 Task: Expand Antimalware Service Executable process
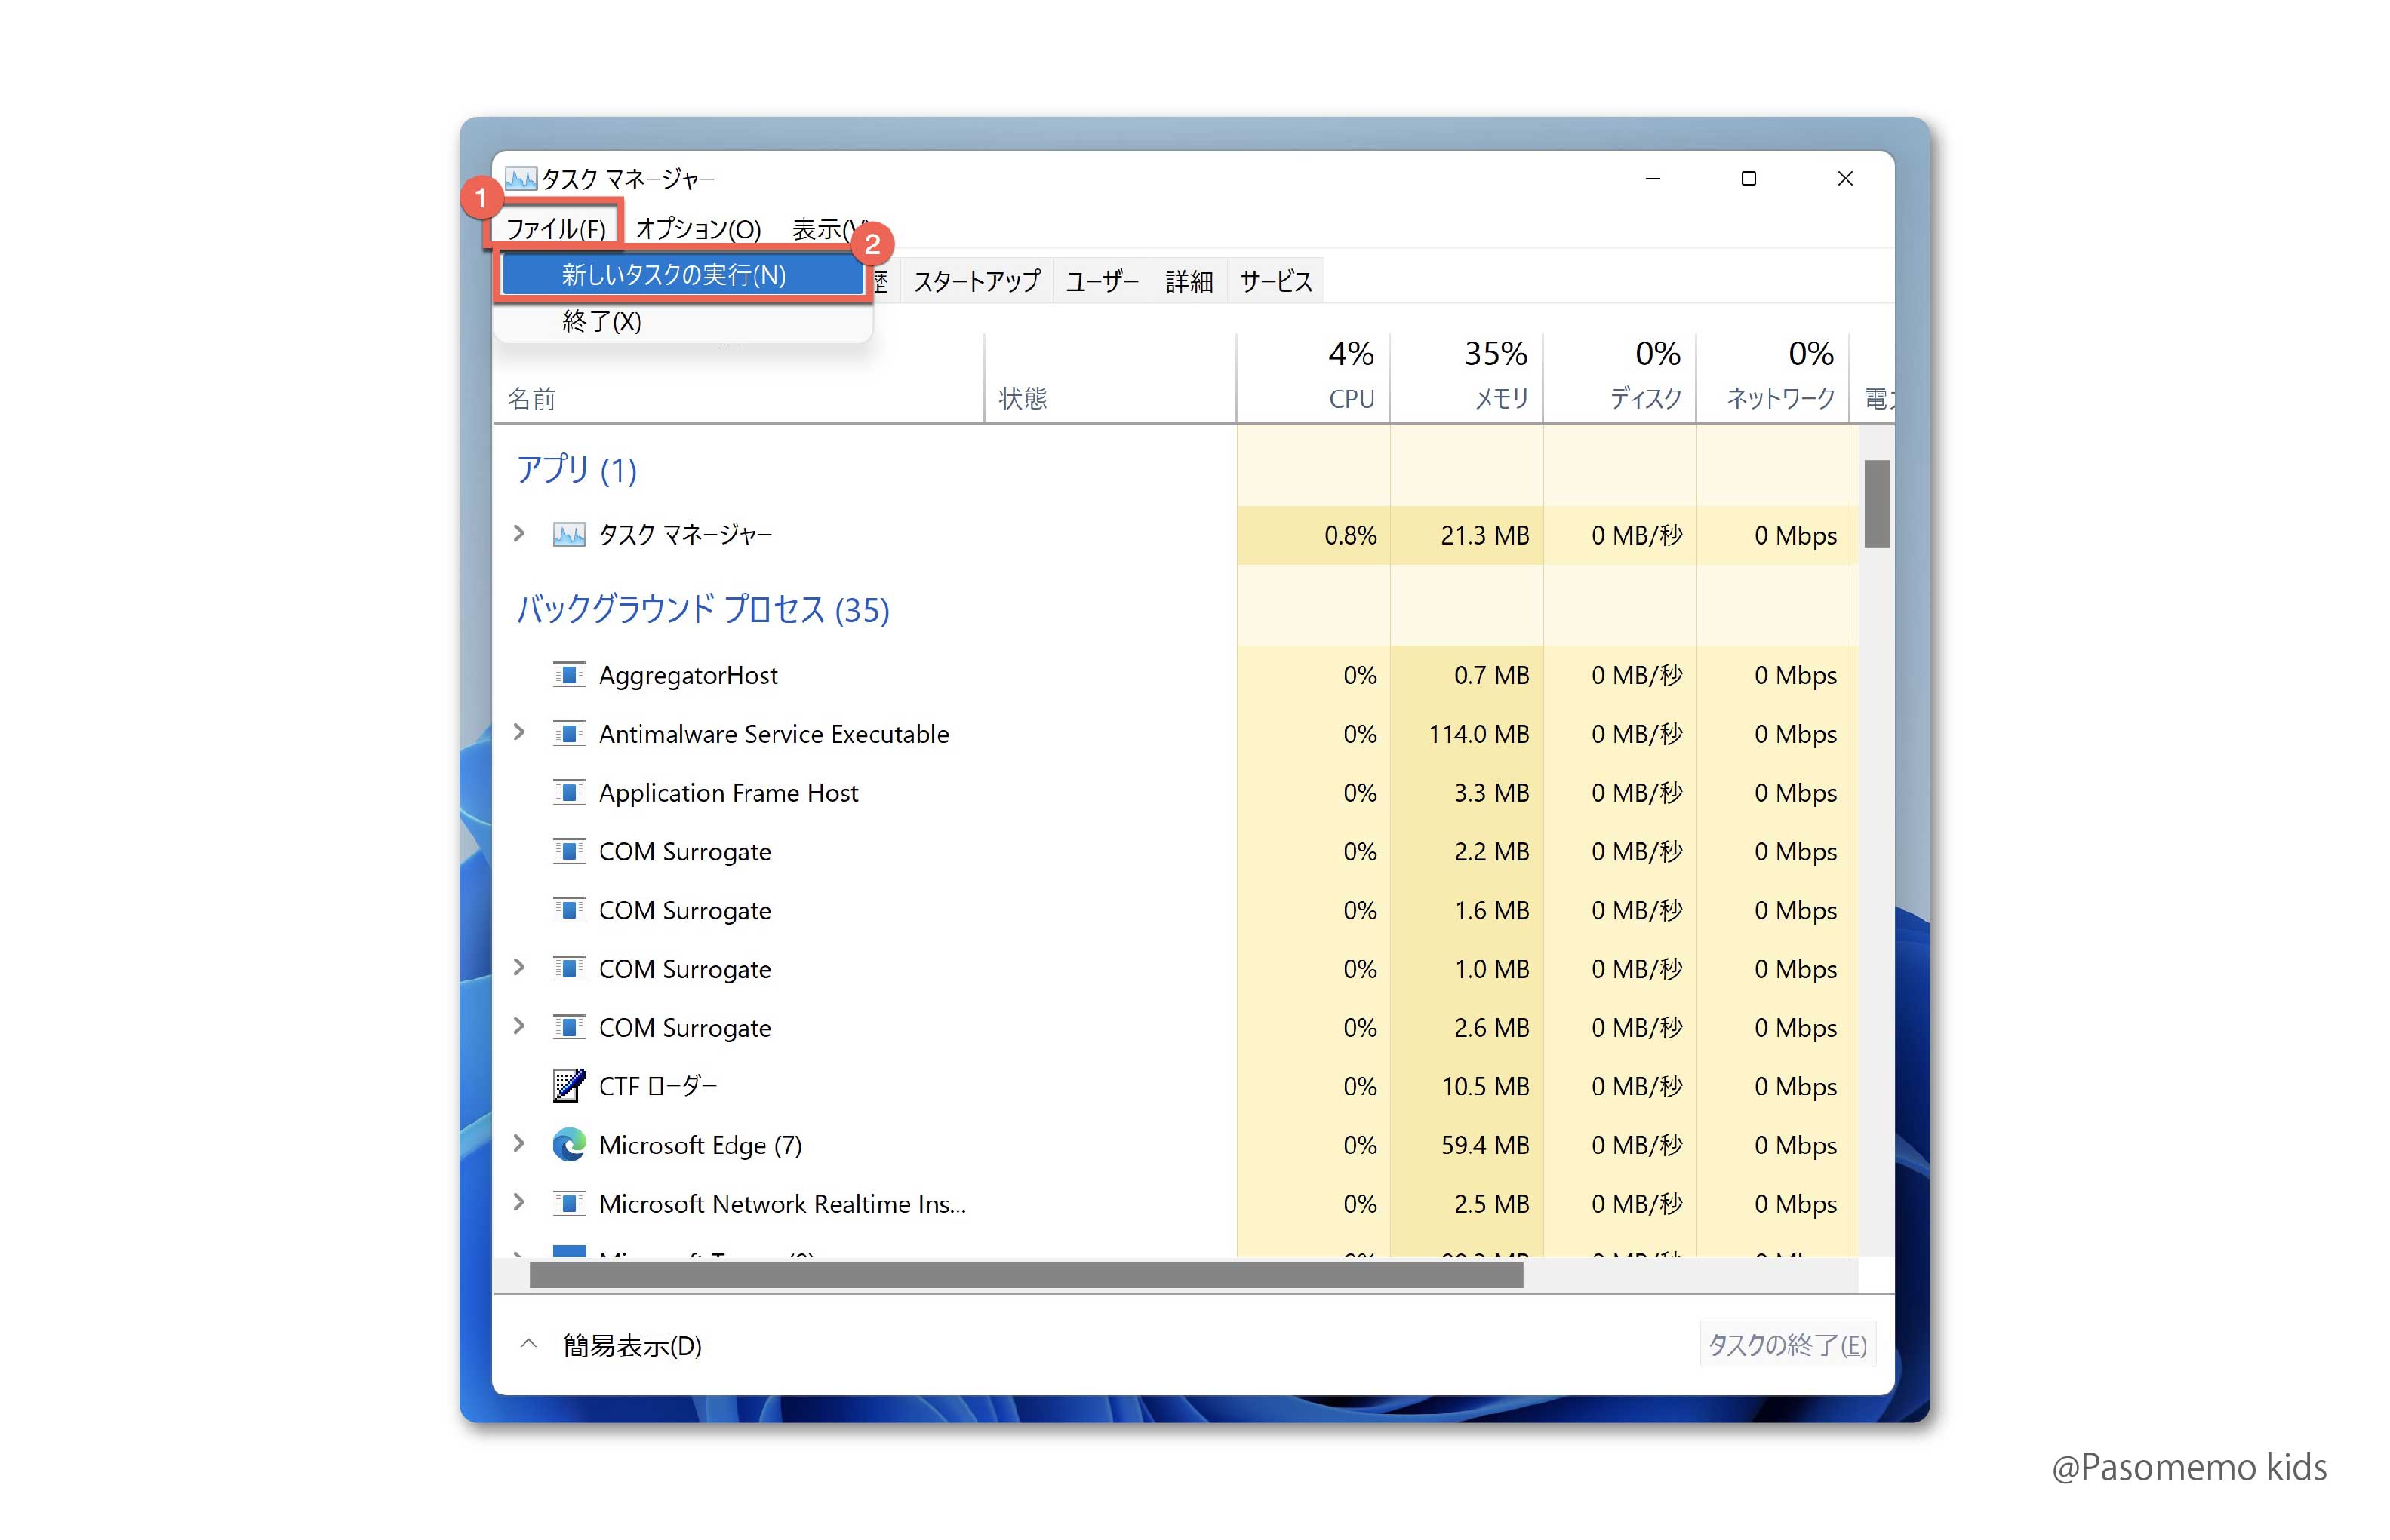pos(518,733)
